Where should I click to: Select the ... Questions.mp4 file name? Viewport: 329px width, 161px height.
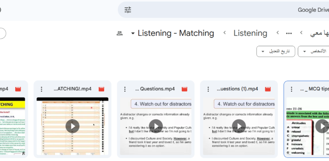(155, 89)
